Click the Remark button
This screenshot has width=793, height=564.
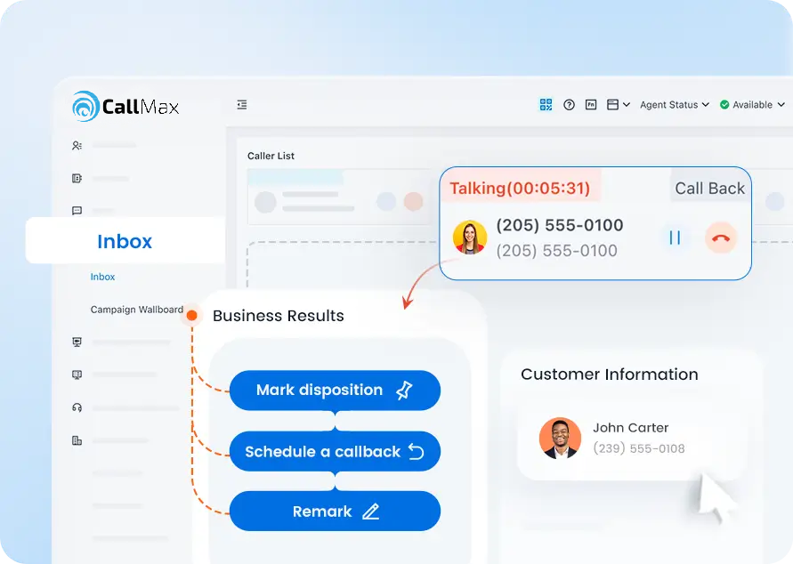click(x=335, y=512)
